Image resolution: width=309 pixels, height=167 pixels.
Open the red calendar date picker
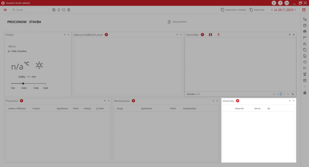click(x=304, y=10)
